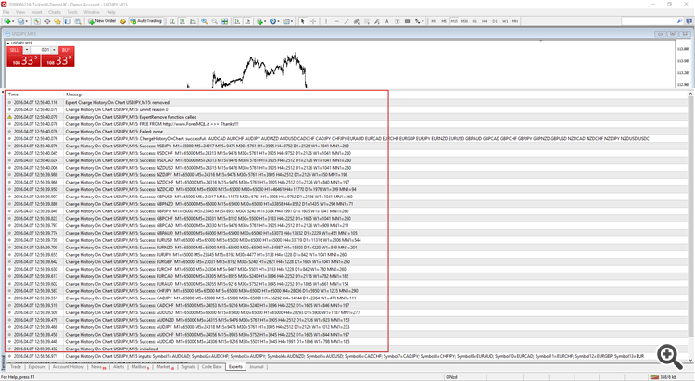The height and width of the screenshot is (381, 695).
Task: Switch to the Code Base tab
Action: (212, 367)
